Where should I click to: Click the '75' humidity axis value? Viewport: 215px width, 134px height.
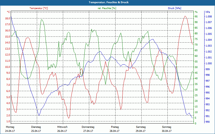(196, 39)
